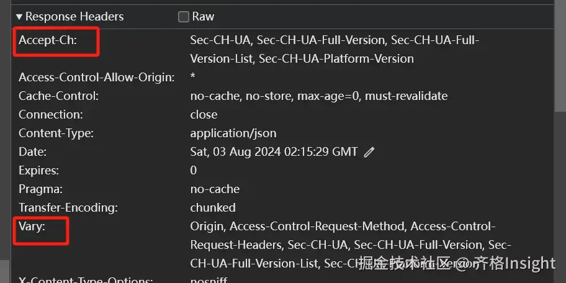
Task: Select the 'chunked' Transfer-Encoding value
Action: pos(213,208)
